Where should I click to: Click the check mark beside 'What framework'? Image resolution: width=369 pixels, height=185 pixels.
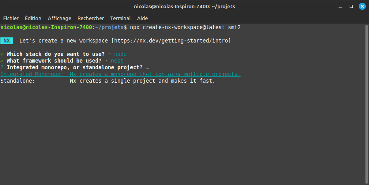pos(2,61)
